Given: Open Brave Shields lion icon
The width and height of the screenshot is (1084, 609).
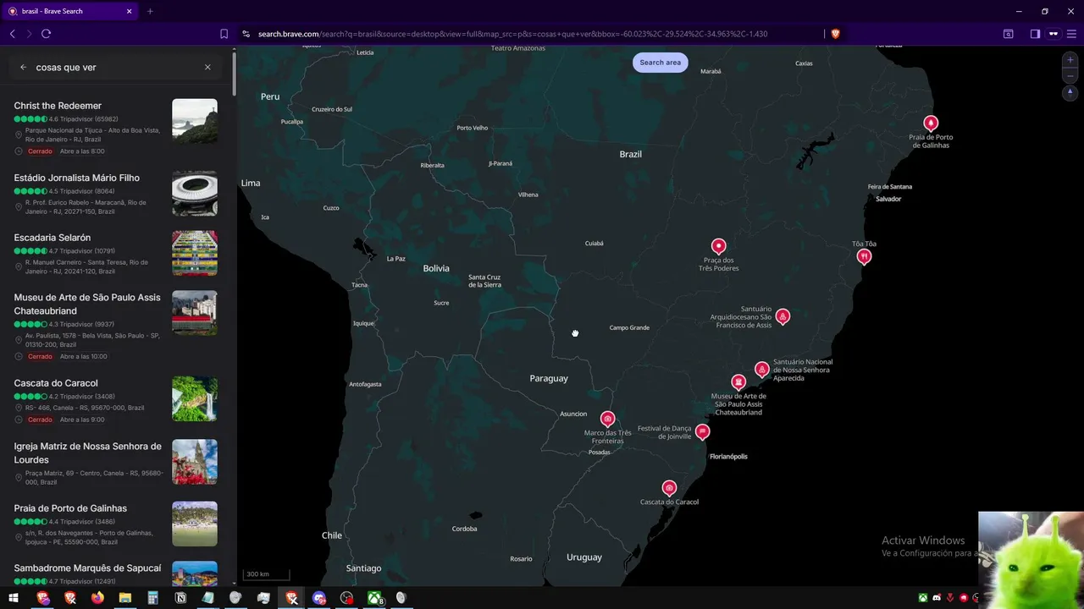Looking at the screenshot, I should (835, 34).
